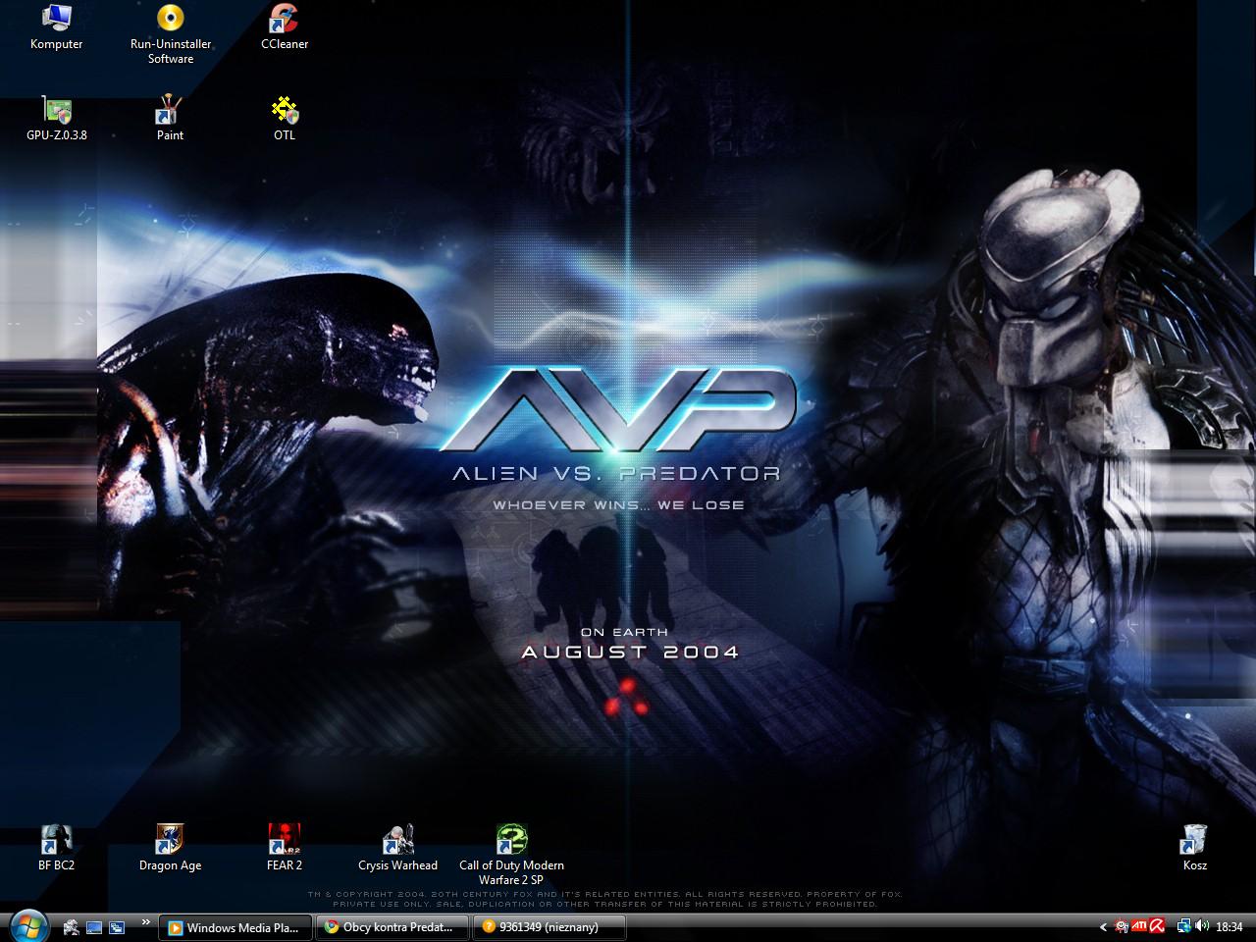
Task: Select Call of Duty Modern Warfare 2 SP
Action: tap(511, 855)
